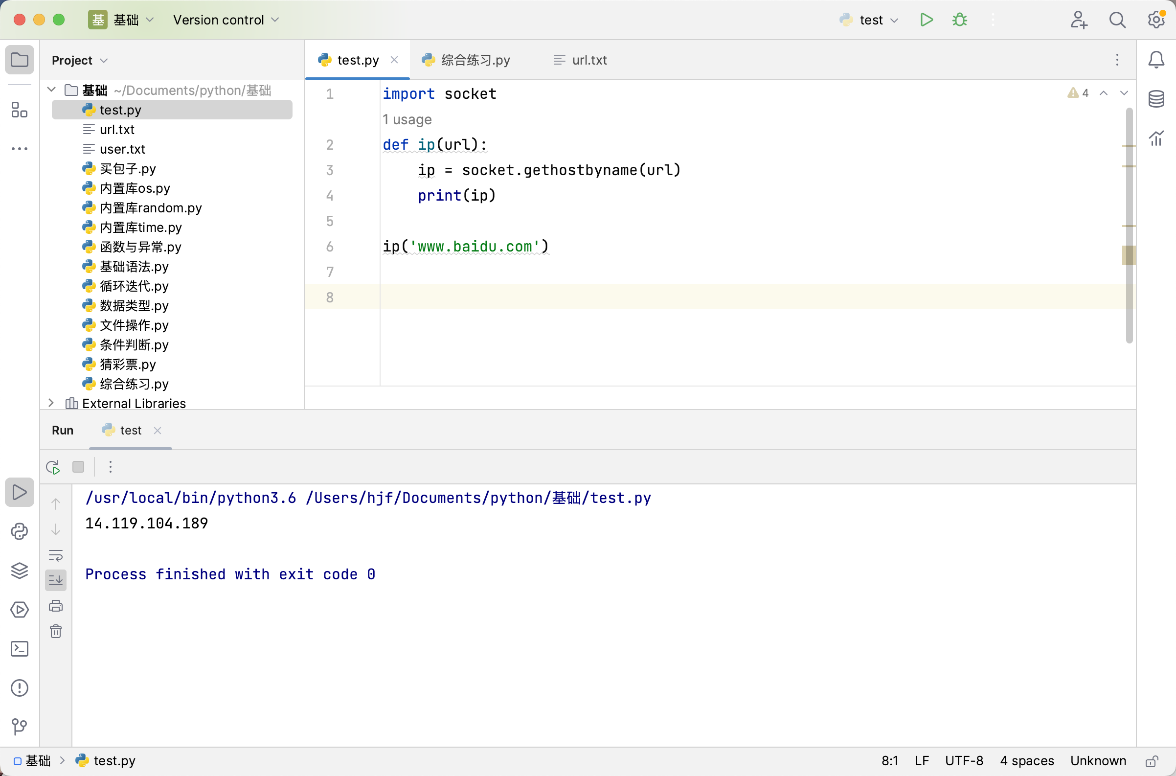Viewport: 1176px width, 776px height.
Task: Click up the stack trace arrow
Action: [56, 504]
